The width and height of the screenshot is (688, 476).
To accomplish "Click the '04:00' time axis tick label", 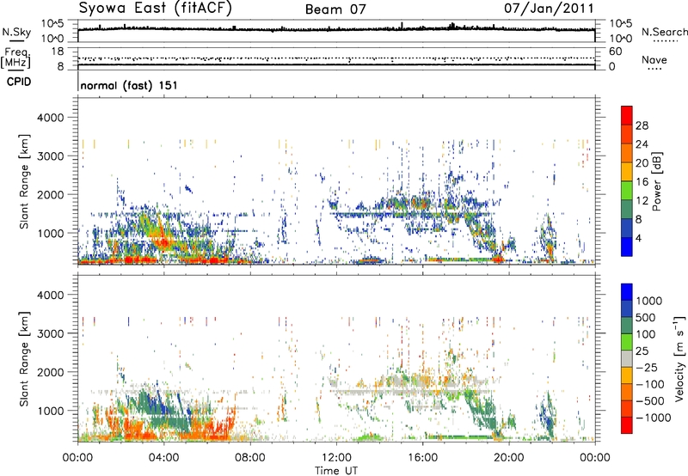I will (163, 458).
